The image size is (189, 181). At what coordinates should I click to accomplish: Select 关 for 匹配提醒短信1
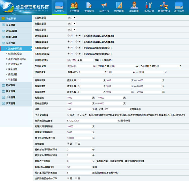point(76,47)
